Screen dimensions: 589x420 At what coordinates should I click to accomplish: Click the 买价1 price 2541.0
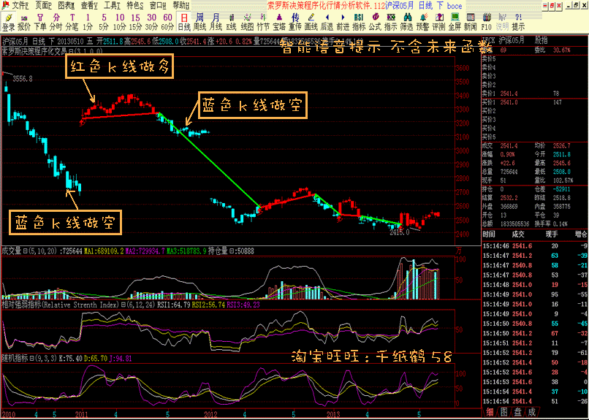509,102
